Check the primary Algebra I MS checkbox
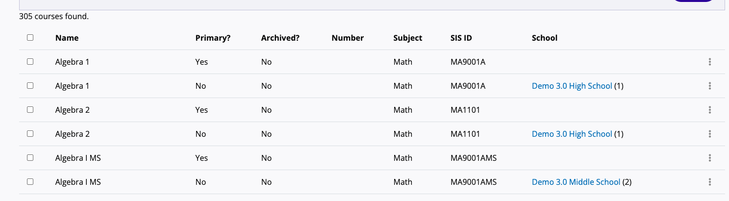The image size is (729, 201). 30,158
